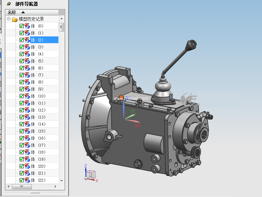Click the Part Navigator pin icon
This screenshot has height=197, width=262.
pyautogui.click(x=9, y=4)
